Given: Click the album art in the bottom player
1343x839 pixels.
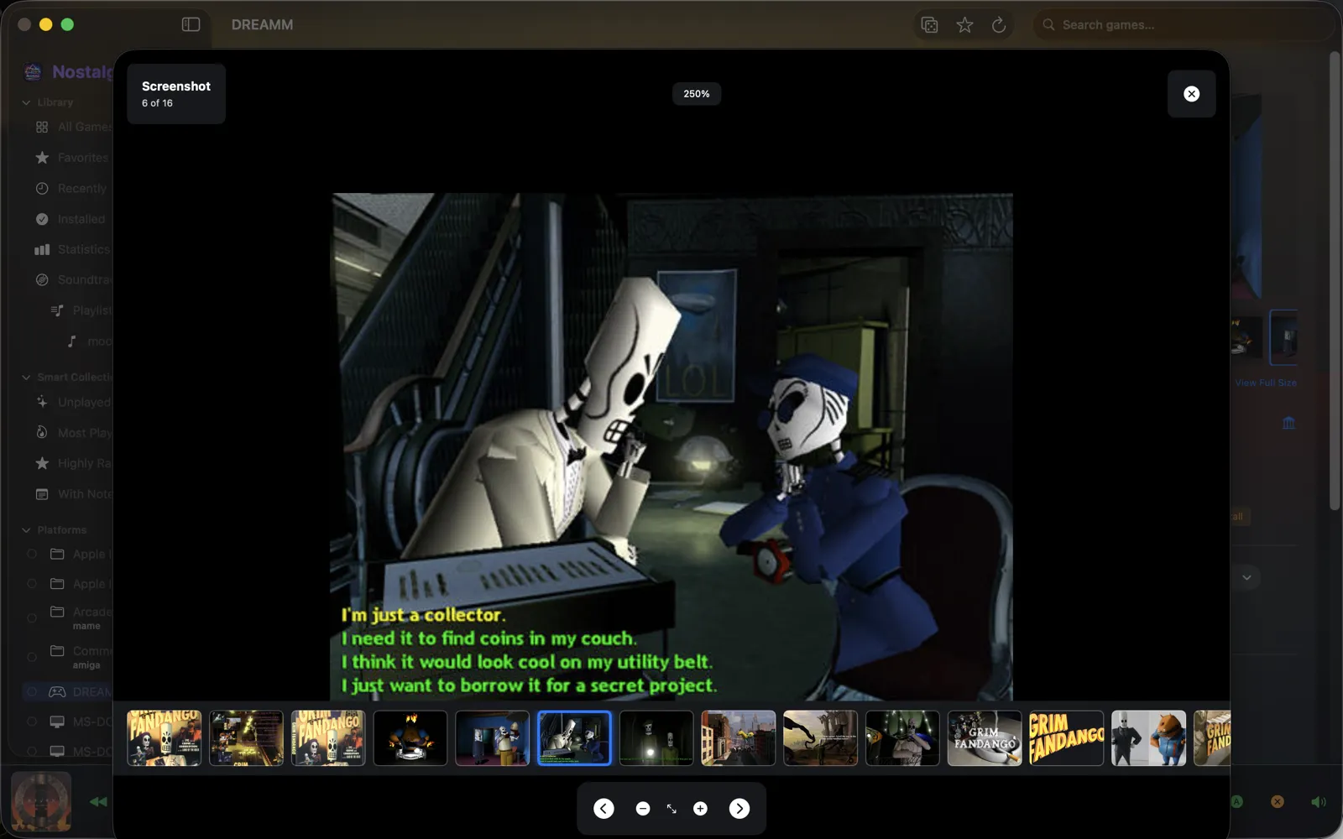Looking at the screenshot, I should pos(41,803).
